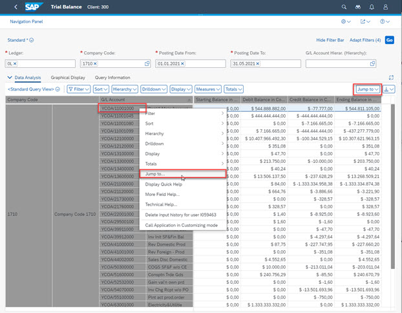The width and height of the screenshot is (402, 313).
Task: Open the Measures toolbar dropdown
Action: (208, 89)
